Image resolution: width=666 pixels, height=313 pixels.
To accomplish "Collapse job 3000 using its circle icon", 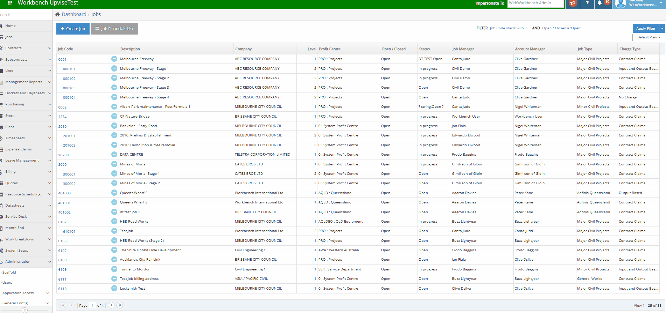I will [114, 164].
